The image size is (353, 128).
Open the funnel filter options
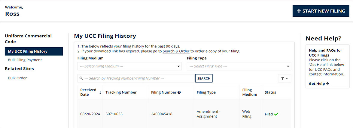coord(284,78)
